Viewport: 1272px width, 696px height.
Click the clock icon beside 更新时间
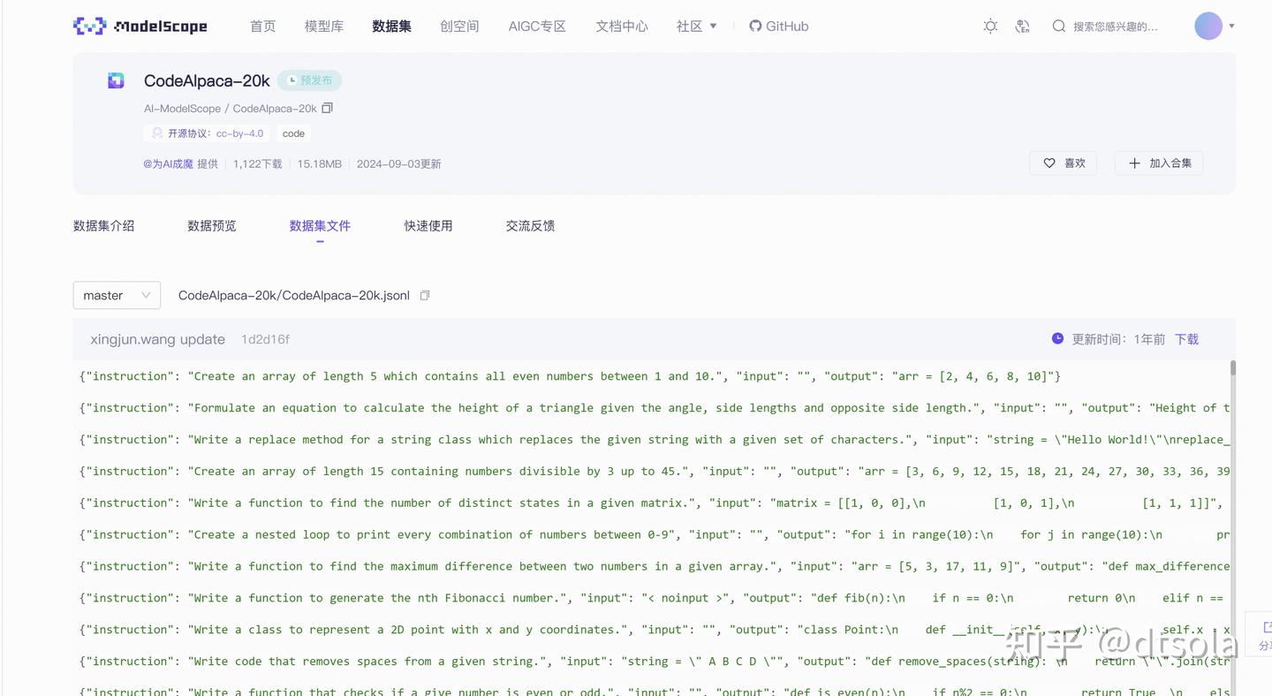[1057, 338]
